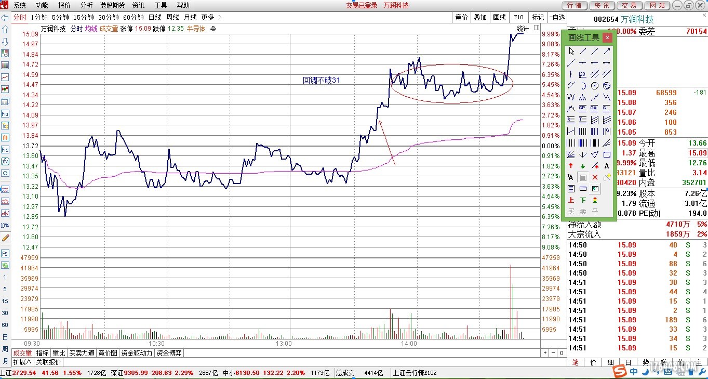
Task: Select the 指标 tab below the chart
Action: 43,353
